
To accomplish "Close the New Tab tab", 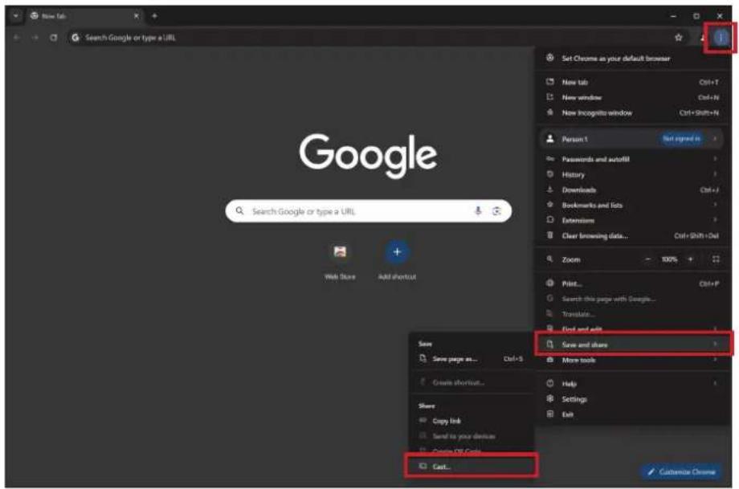I will [x=137, y=16].
